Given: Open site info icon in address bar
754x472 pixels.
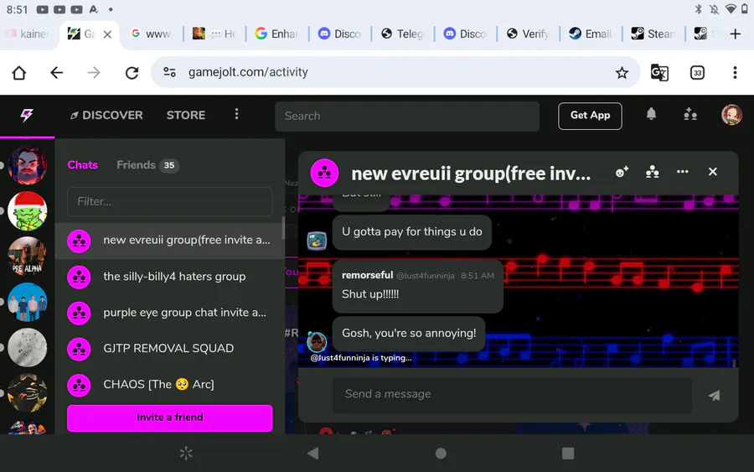Looking at the screenshot, I should pos(169,72).
